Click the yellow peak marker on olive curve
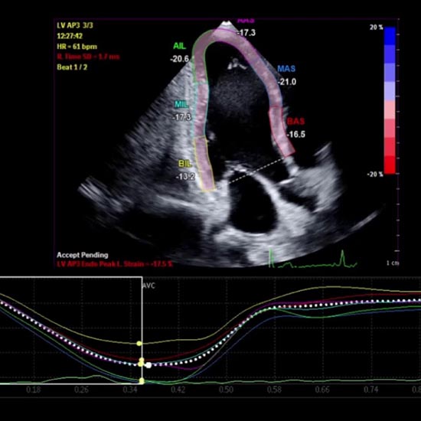 tap(139, 344)
